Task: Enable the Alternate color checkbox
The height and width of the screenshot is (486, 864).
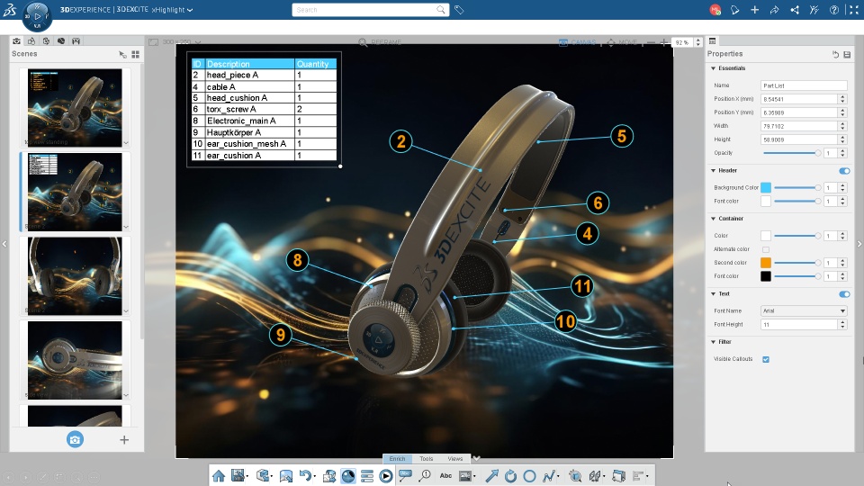Action: (x=766, y=249)
